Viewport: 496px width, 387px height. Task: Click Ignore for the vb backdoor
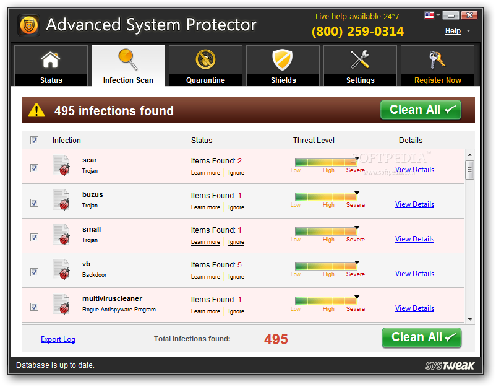coord(236,277)
